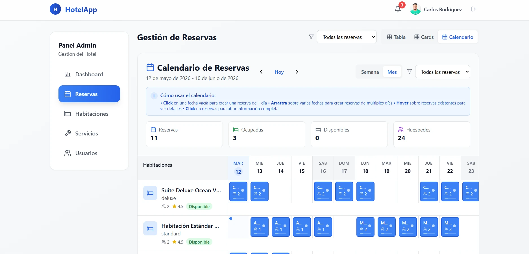Open Suite Deluxe reservation on day 16
This screenshot has height=254, width=529.
click(323, 191)
